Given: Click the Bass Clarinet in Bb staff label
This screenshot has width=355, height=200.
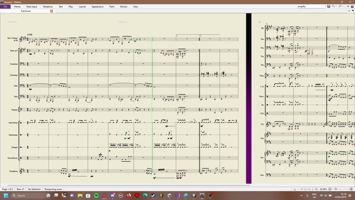Looking at the screenshot, I should (13, 39).
